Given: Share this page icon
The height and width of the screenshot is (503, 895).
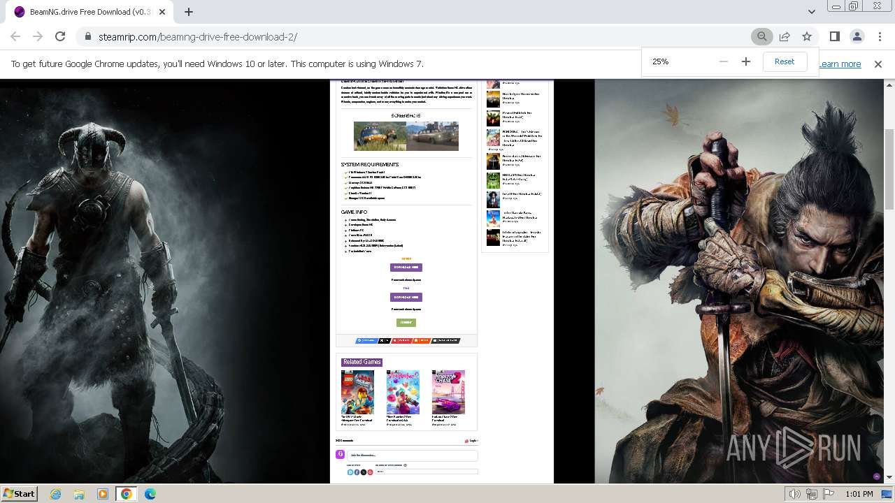Looking at the screenshot, I should 785,36.
